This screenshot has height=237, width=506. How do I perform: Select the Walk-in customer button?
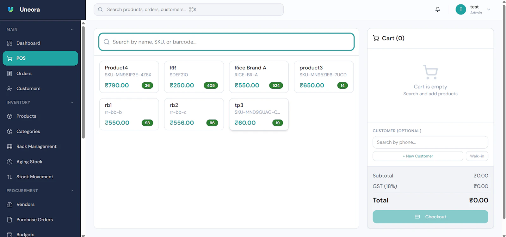point(477,156)
